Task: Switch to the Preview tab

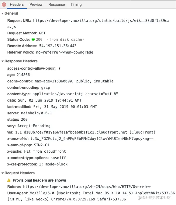Action: pyautogui.click(x=36, y=5)
